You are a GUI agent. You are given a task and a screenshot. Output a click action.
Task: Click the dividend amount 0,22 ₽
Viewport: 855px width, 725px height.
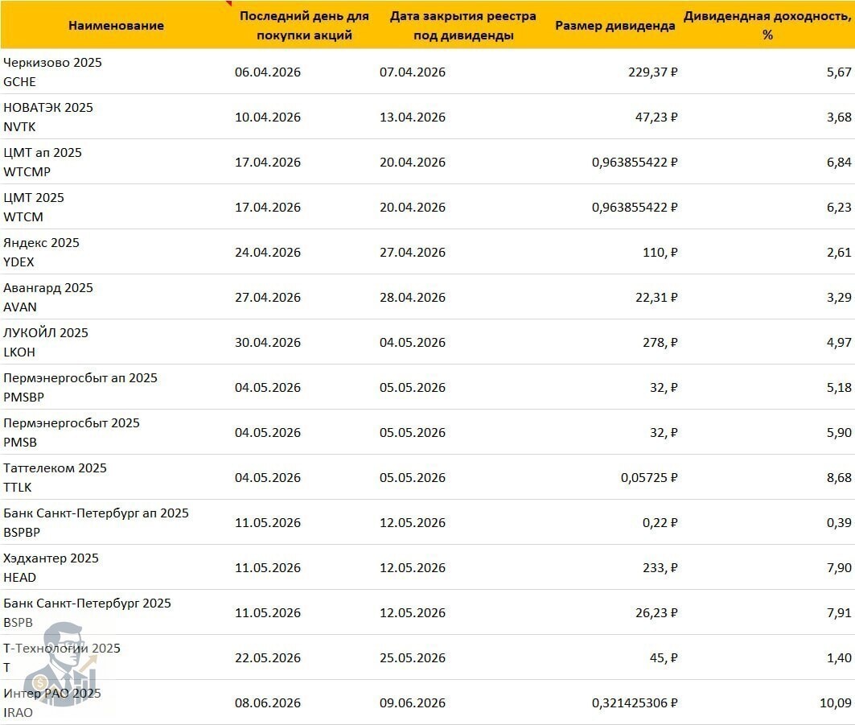point(660,522)
